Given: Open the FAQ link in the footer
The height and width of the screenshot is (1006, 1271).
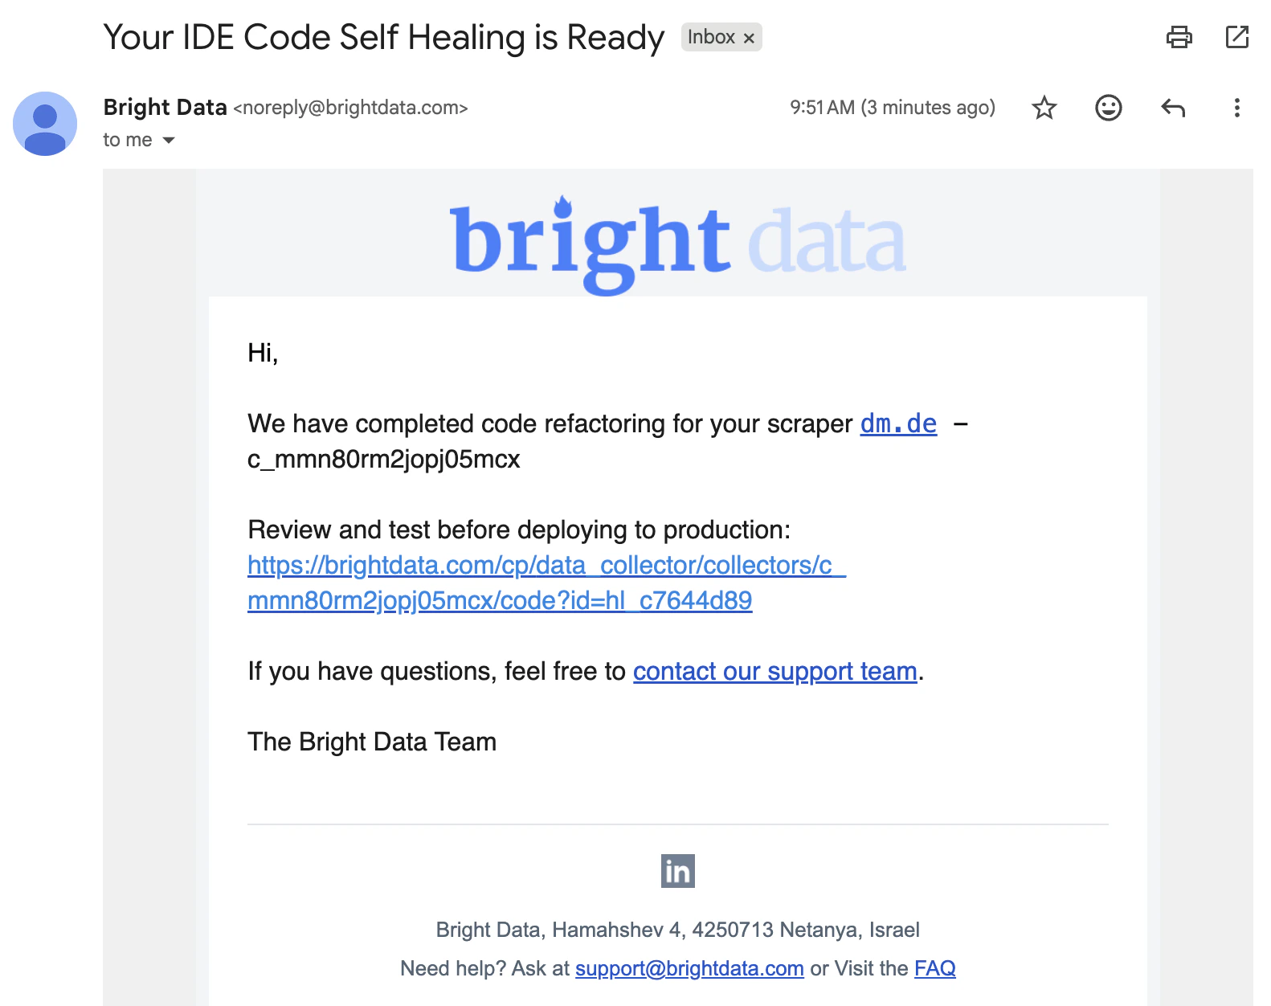Looking at the screenshot, I should click(934, 968).
